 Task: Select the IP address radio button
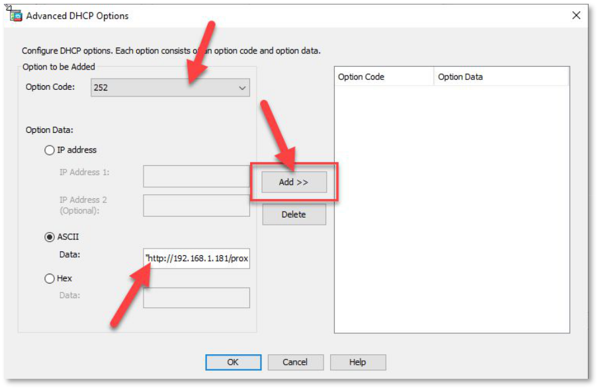(50, 150)
